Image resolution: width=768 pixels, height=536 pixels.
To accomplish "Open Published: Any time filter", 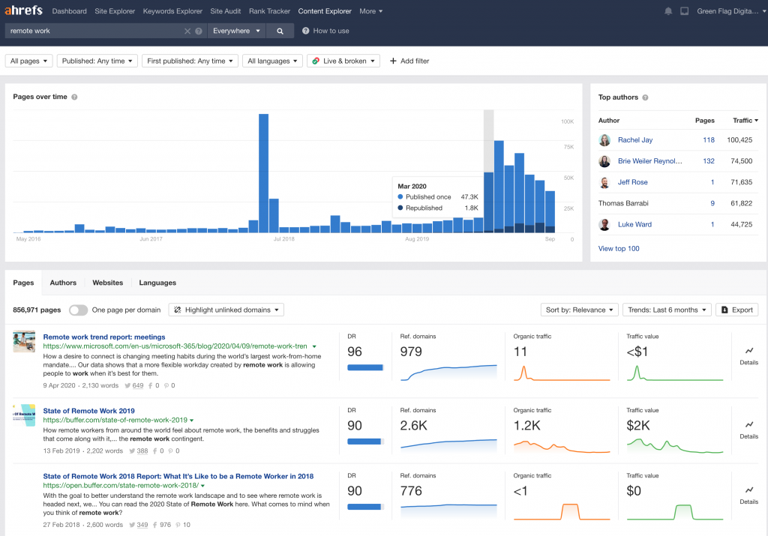I will (97, 61).
